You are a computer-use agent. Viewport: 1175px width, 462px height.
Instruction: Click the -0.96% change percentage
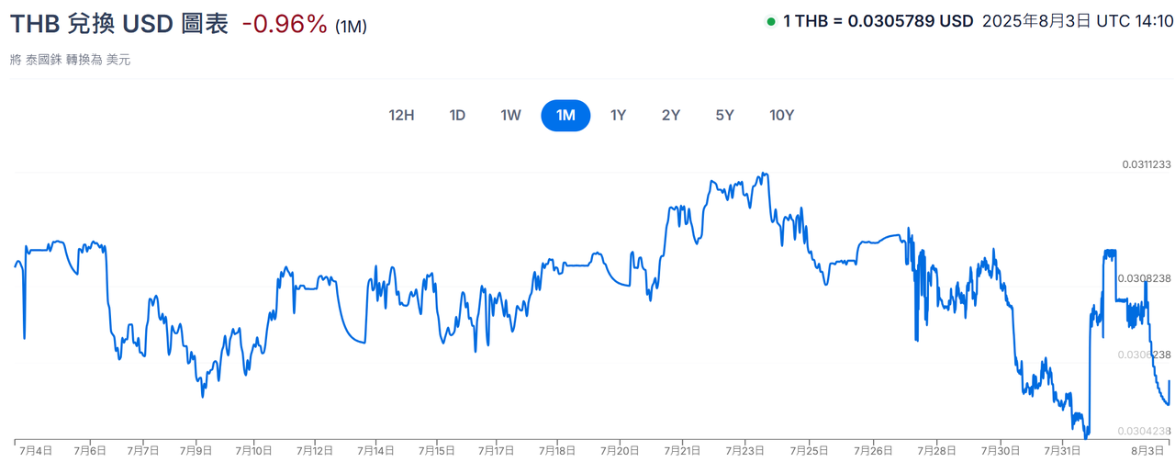coord(285,25)
